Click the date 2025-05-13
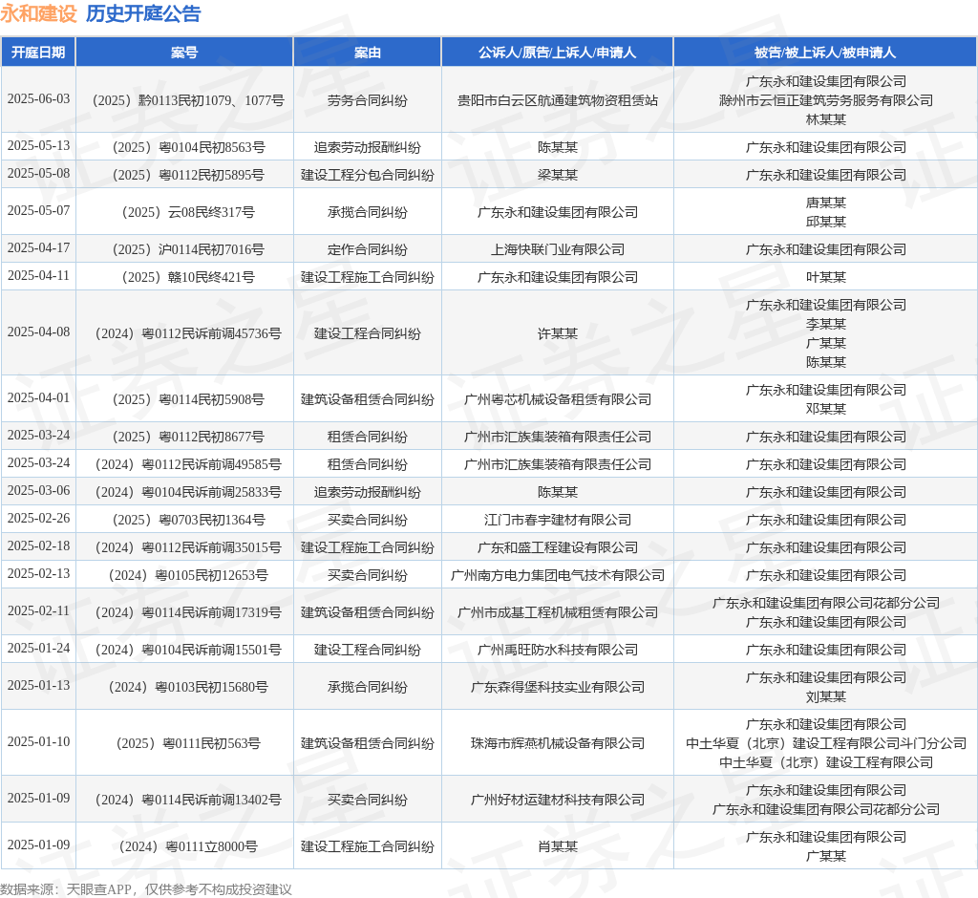The height and width of the screenshot is (898, 978). (x=38, y=146)
